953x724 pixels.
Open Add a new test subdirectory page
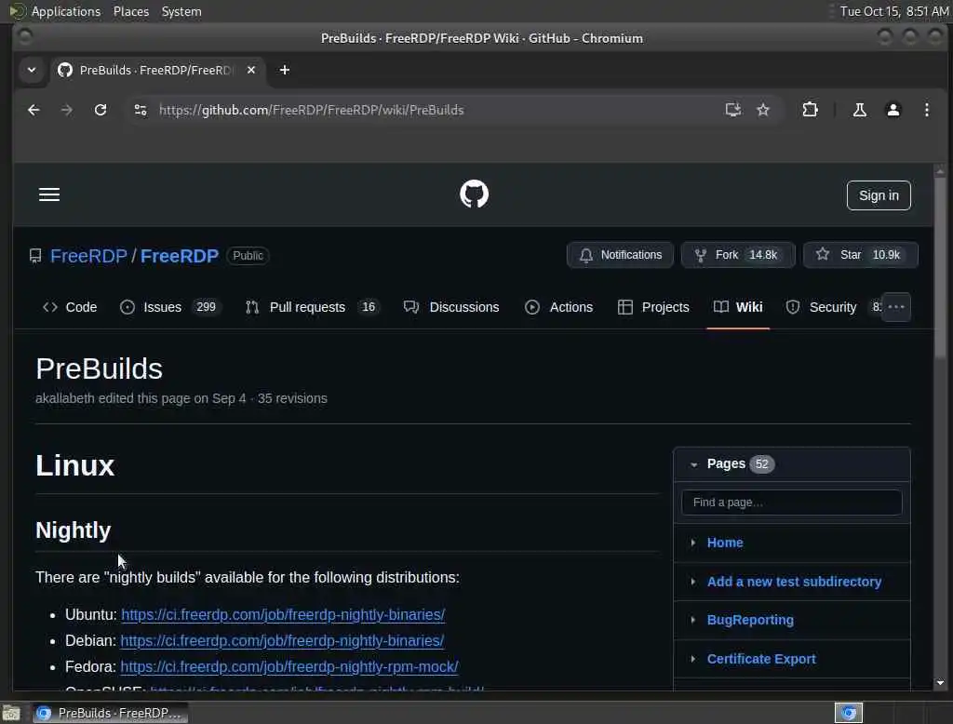pos(794,582)
